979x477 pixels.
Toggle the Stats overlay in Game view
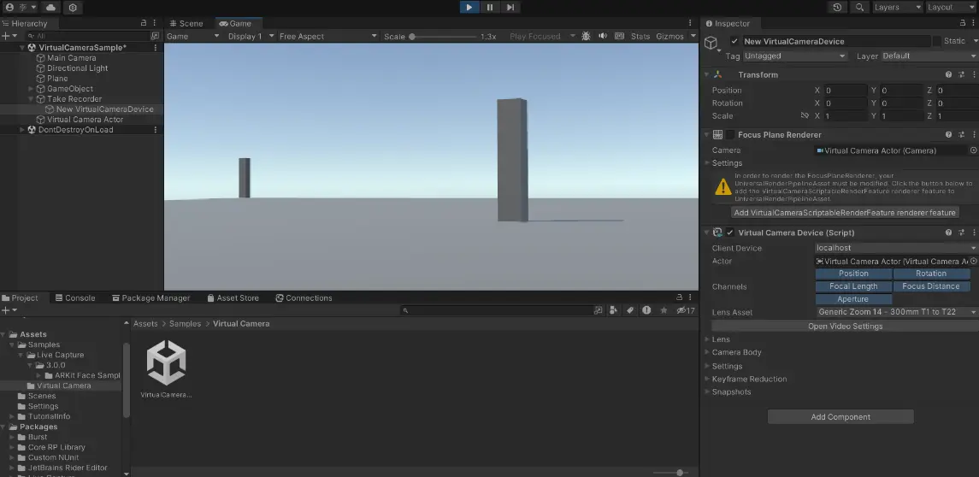640,36
